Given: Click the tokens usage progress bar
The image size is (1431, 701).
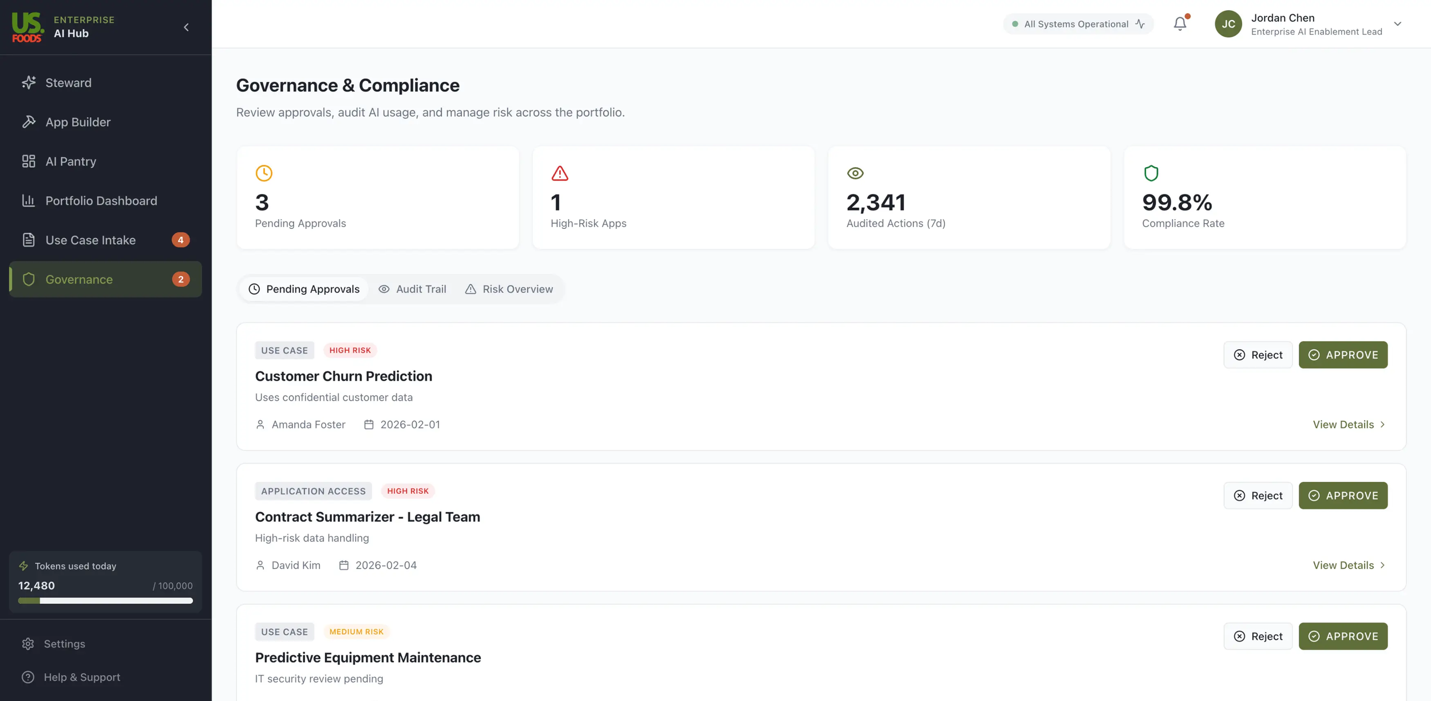Looking at the screenshot, I should coord(105,601).
